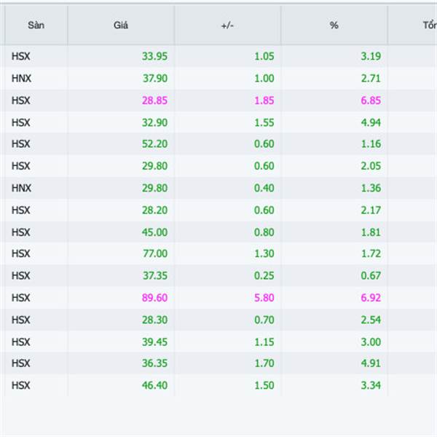
Task: Select the change value 1.70
Action: (x=264, y=363)
